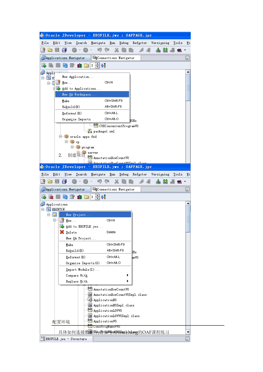263x372 pixels.
Task: Open the Compare With submenu arrow
Action: click(x=127, y=275)
